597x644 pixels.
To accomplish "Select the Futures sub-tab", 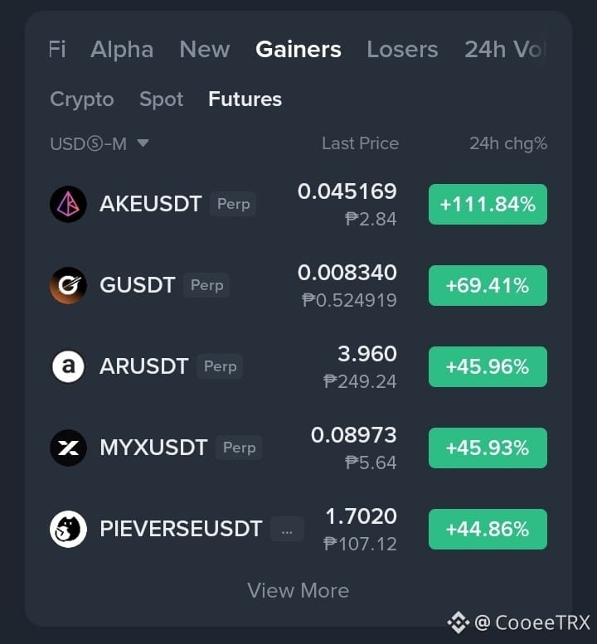I will [x=245, y=99].
